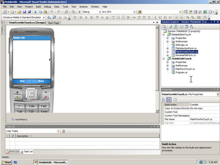
Task: Save the current file via floppy icon
Action: 24,12
